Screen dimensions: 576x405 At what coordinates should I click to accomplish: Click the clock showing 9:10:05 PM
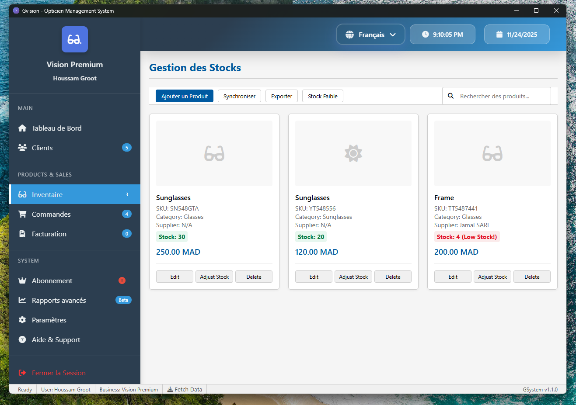point(442,34)
